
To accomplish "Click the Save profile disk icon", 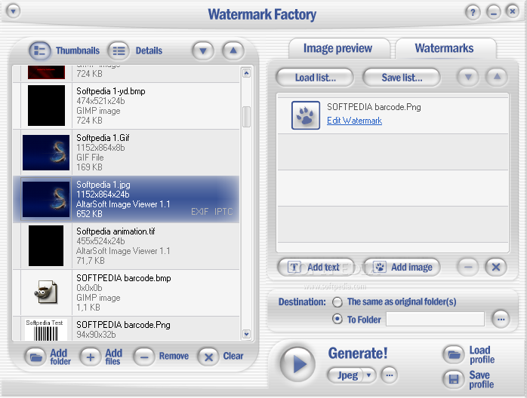I will click(454, 379).
